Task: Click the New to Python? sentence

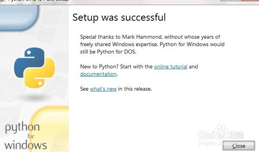Action: (99, 66)
